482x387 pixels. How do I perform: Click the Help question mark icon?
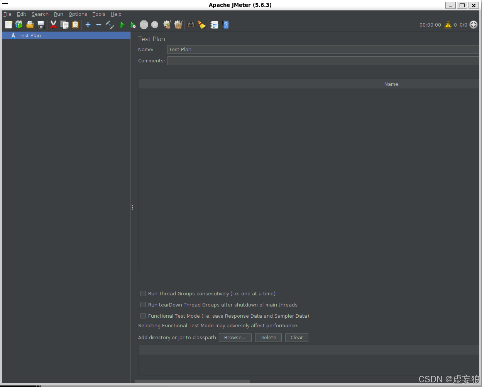click(x=225, y=25)
